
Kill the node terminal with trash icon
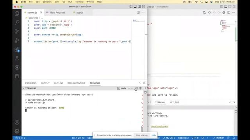(x=141, y=88)
